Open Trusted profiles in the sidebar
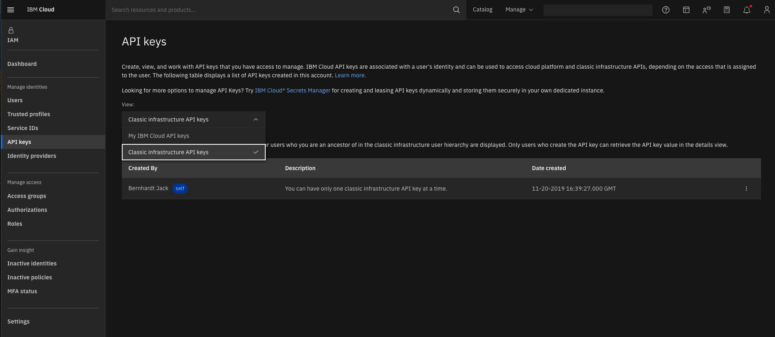Image resolution: width=775 pixels, height=337 pixels. coord(29,114)
